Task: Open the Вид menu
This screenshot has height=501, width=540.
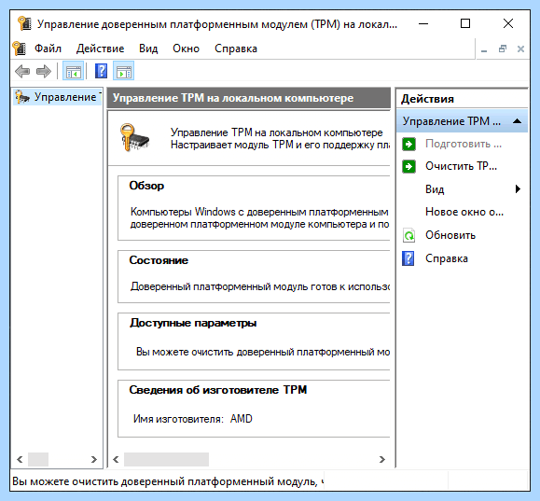Action: point(148,49)
